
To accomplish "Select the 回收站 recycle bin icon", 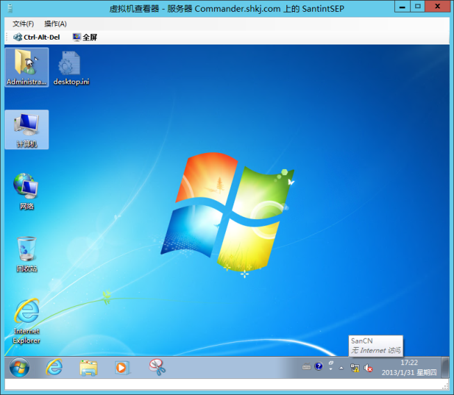I will pos(26,255).
